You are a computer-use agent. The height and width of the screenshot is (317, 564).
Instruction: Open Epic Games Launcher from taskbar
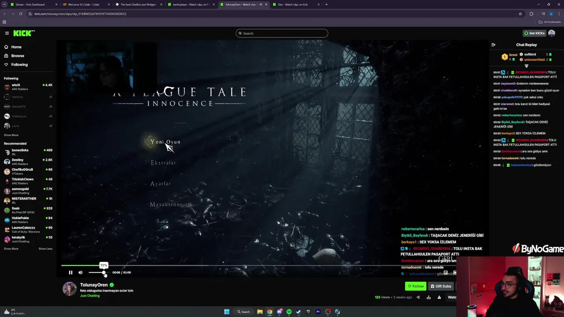[308, 312]
